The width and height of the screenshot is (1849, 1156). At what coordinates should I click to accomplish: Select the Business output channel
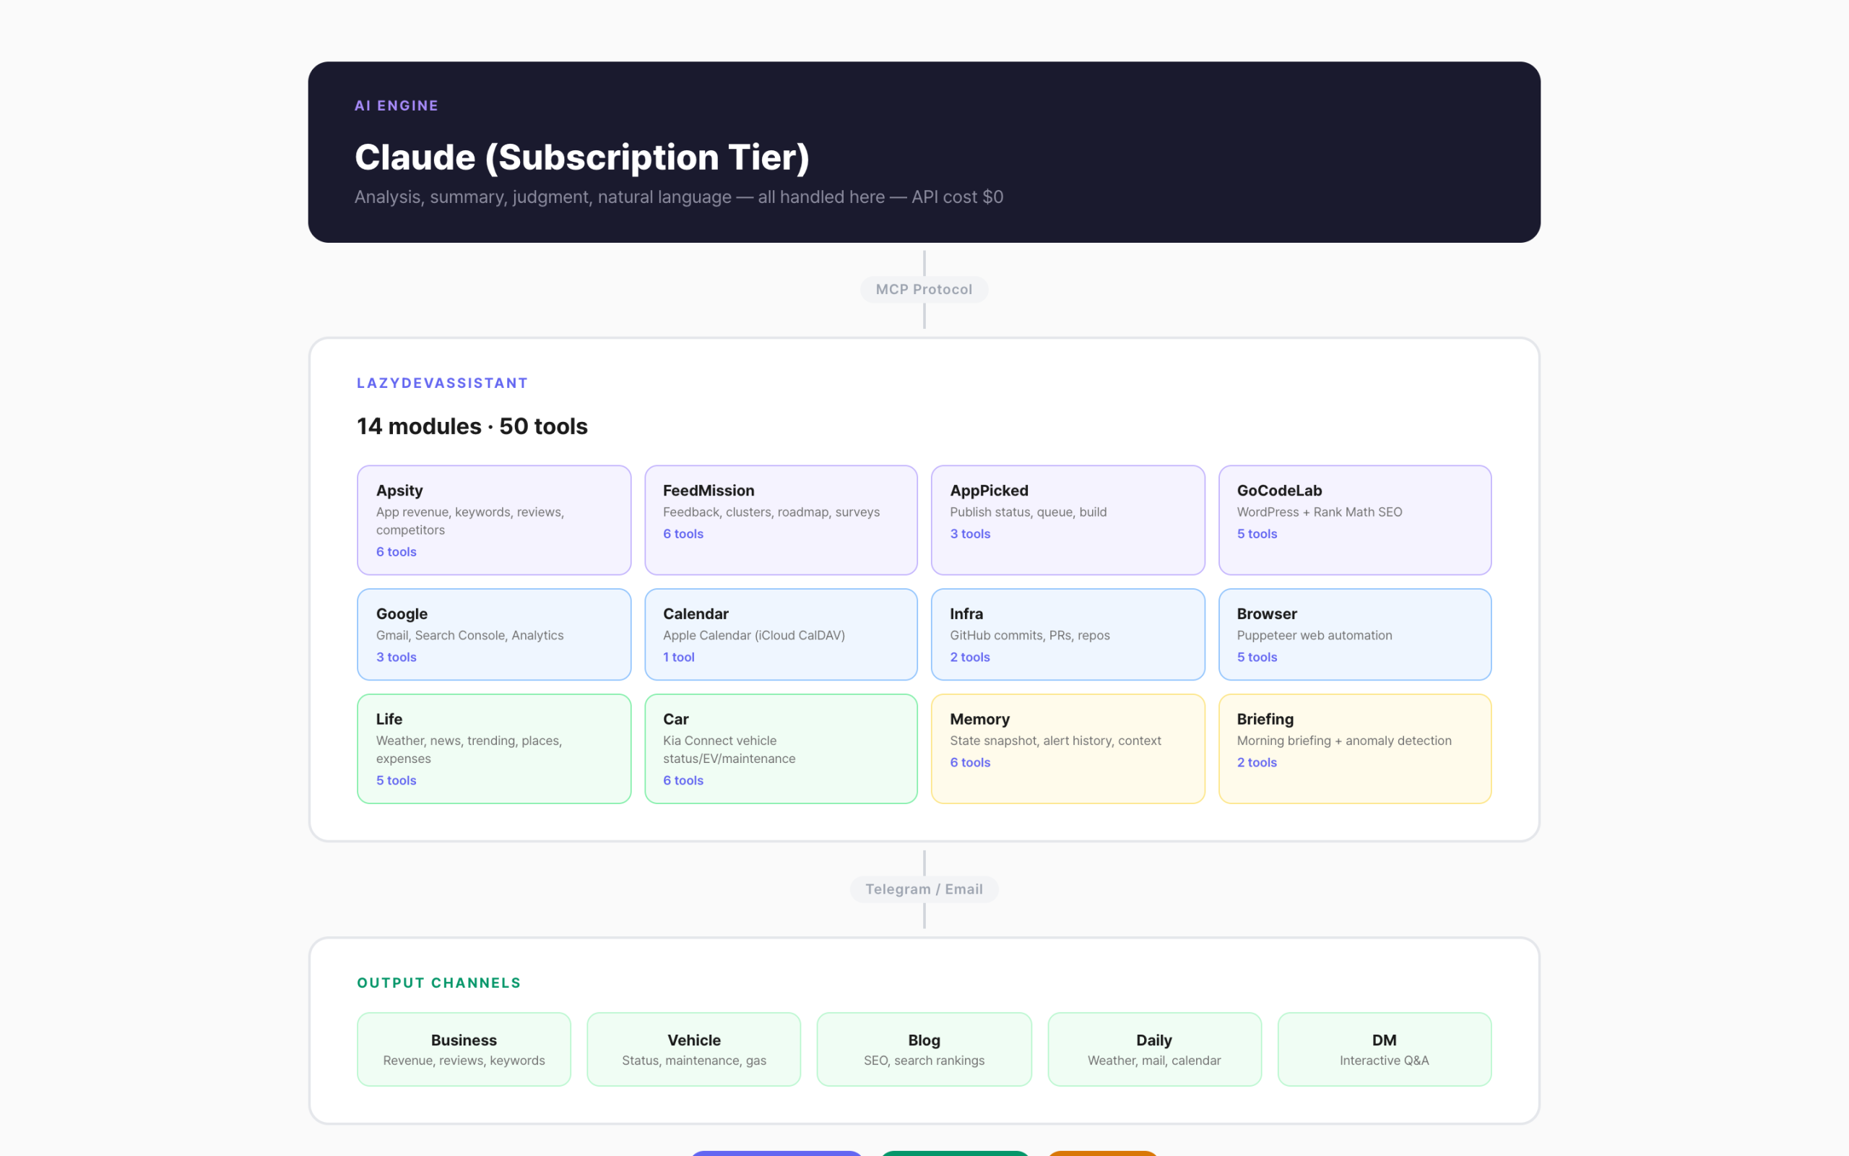pos(463,1048)
